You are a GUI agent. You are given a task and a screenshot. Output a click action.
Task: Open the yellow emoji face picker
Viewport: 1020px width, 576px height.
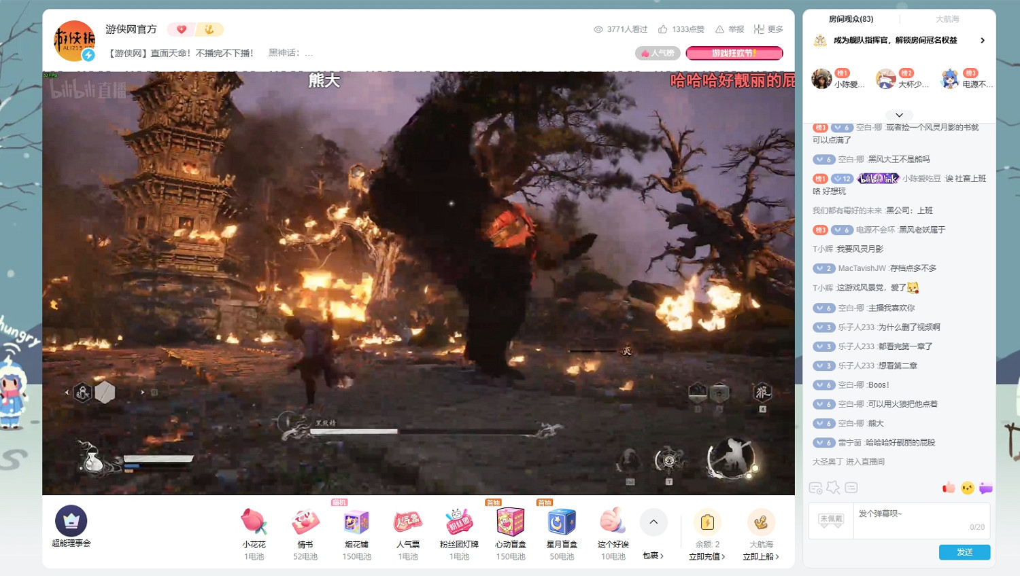pos(967,488)
